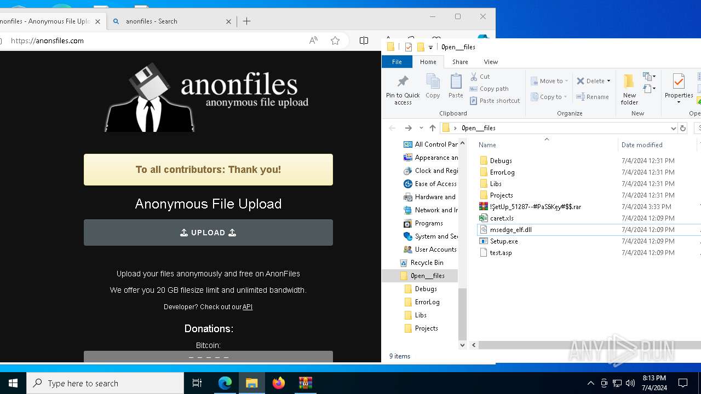Click the Read aloud icon in Edge
Viewport: 701px width, 394px height.
pyautogui.click(x=313, y=40)
